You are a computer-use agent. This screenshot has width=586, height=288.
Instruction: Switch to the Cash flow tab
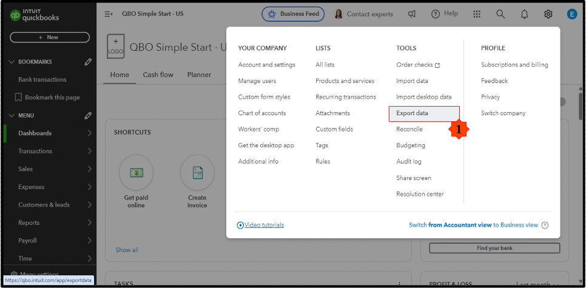[x=158, y=75]
